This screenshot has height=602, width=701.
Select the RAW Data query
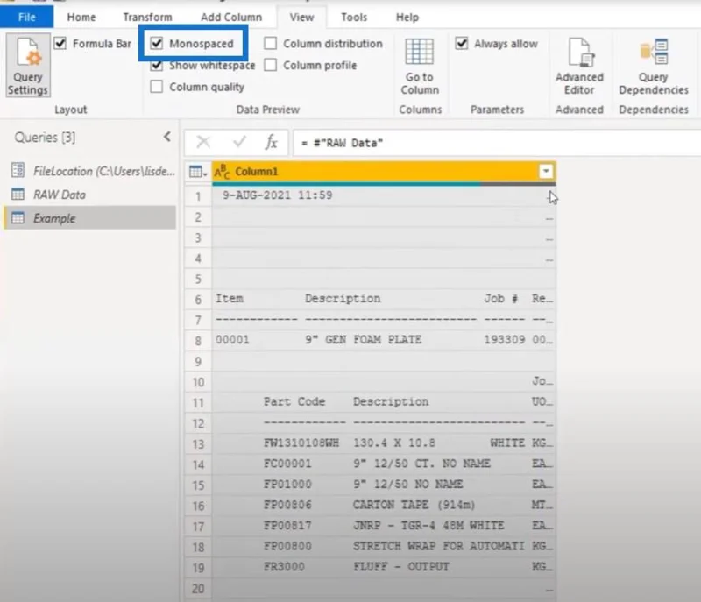[90, 195]
